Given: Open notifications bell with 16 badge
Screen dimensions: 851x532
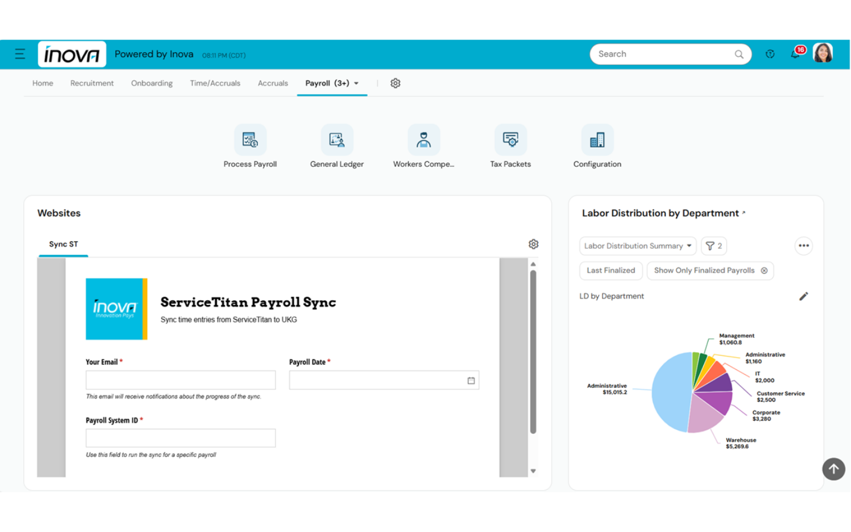Looking at the screenshot, I should tap(796, 54).
